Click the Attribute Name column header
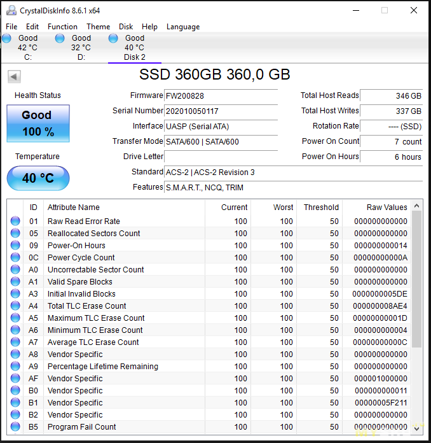Viewport: 431px width, 443px height. coord(124,207)
